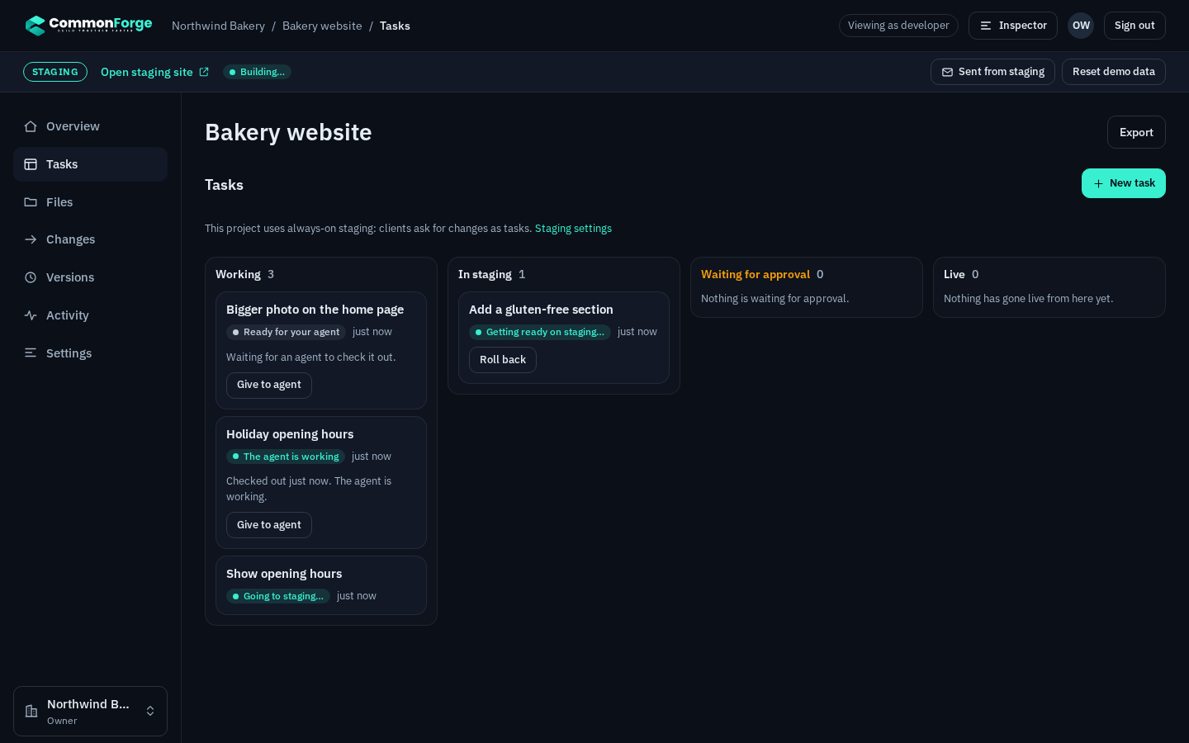Click Bakery website breadcrumb
Screen dimensions: 1189x743
[322, 26]
